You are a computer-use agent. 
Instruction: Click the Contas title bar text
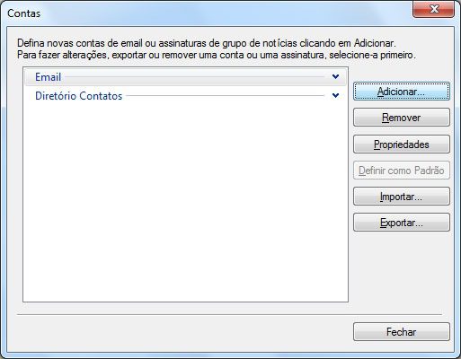coord(24,13)
